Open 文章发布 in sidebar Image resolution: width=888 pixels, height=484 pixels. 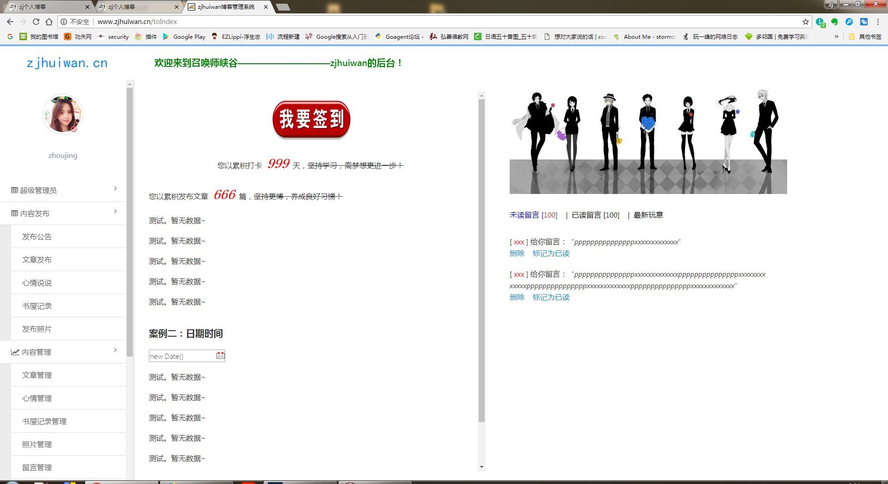[68, 260]
